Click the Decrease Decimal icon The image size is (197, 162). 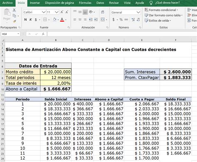point(138,20)
